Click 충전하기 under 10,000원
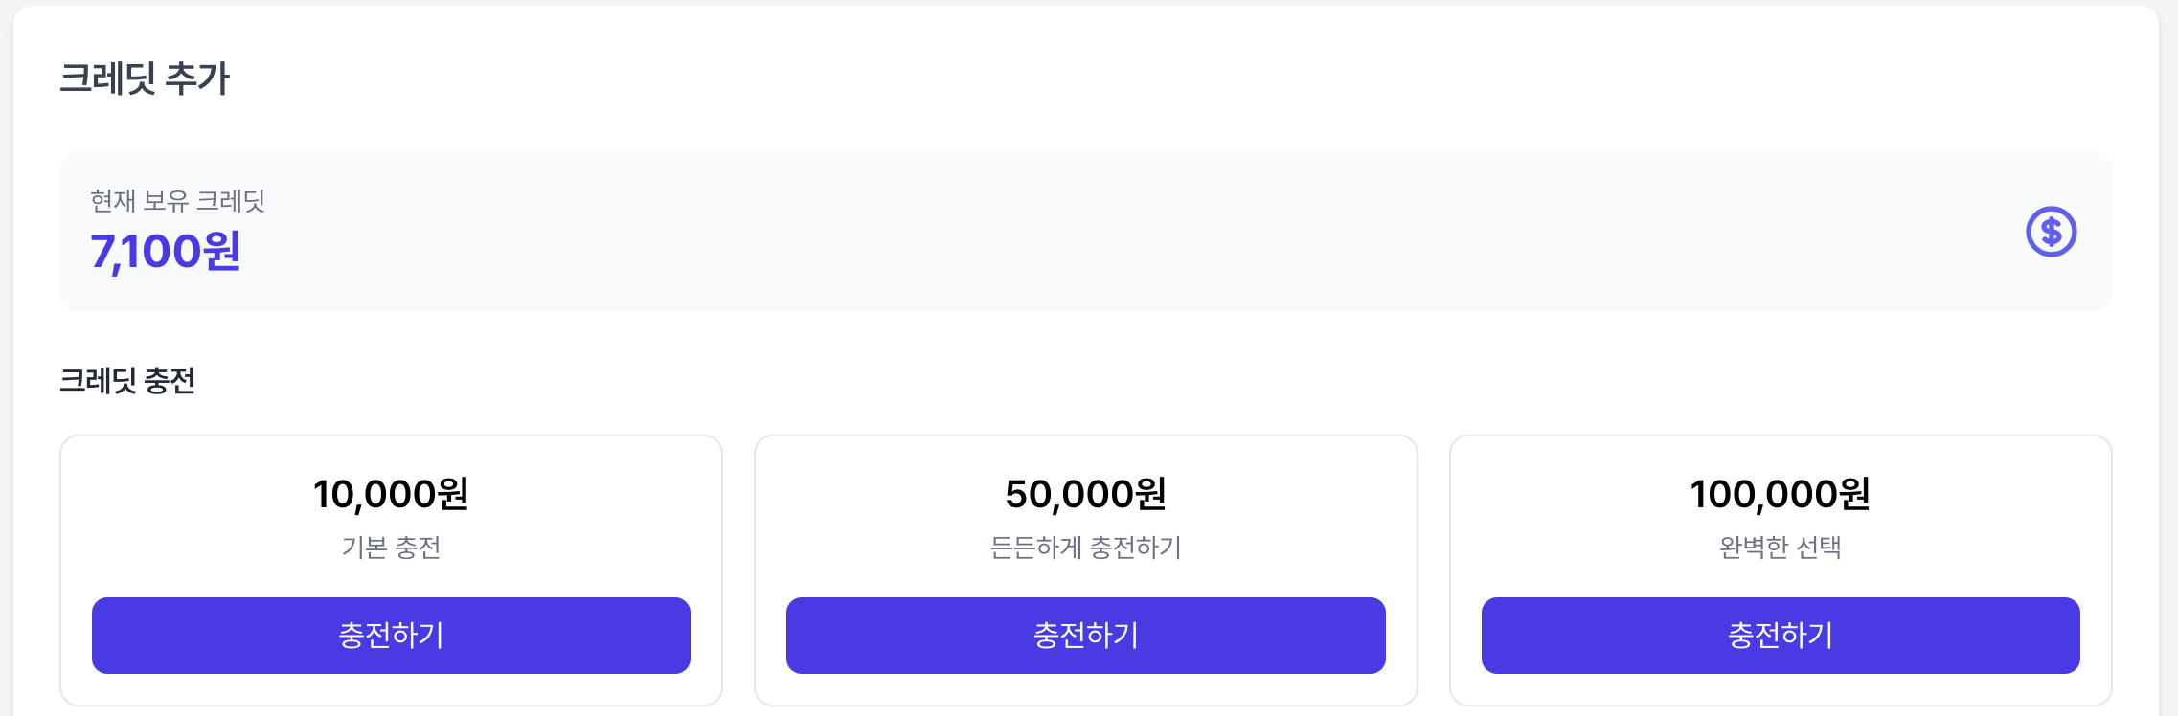The height and width of the screenshot is (716, 2178). pos(391,636)
